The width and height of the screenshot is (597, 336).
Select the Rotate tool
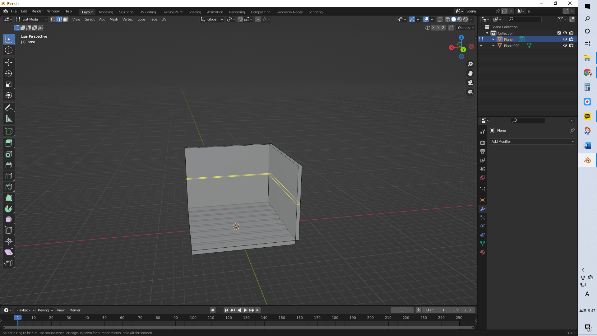[9, 73]
